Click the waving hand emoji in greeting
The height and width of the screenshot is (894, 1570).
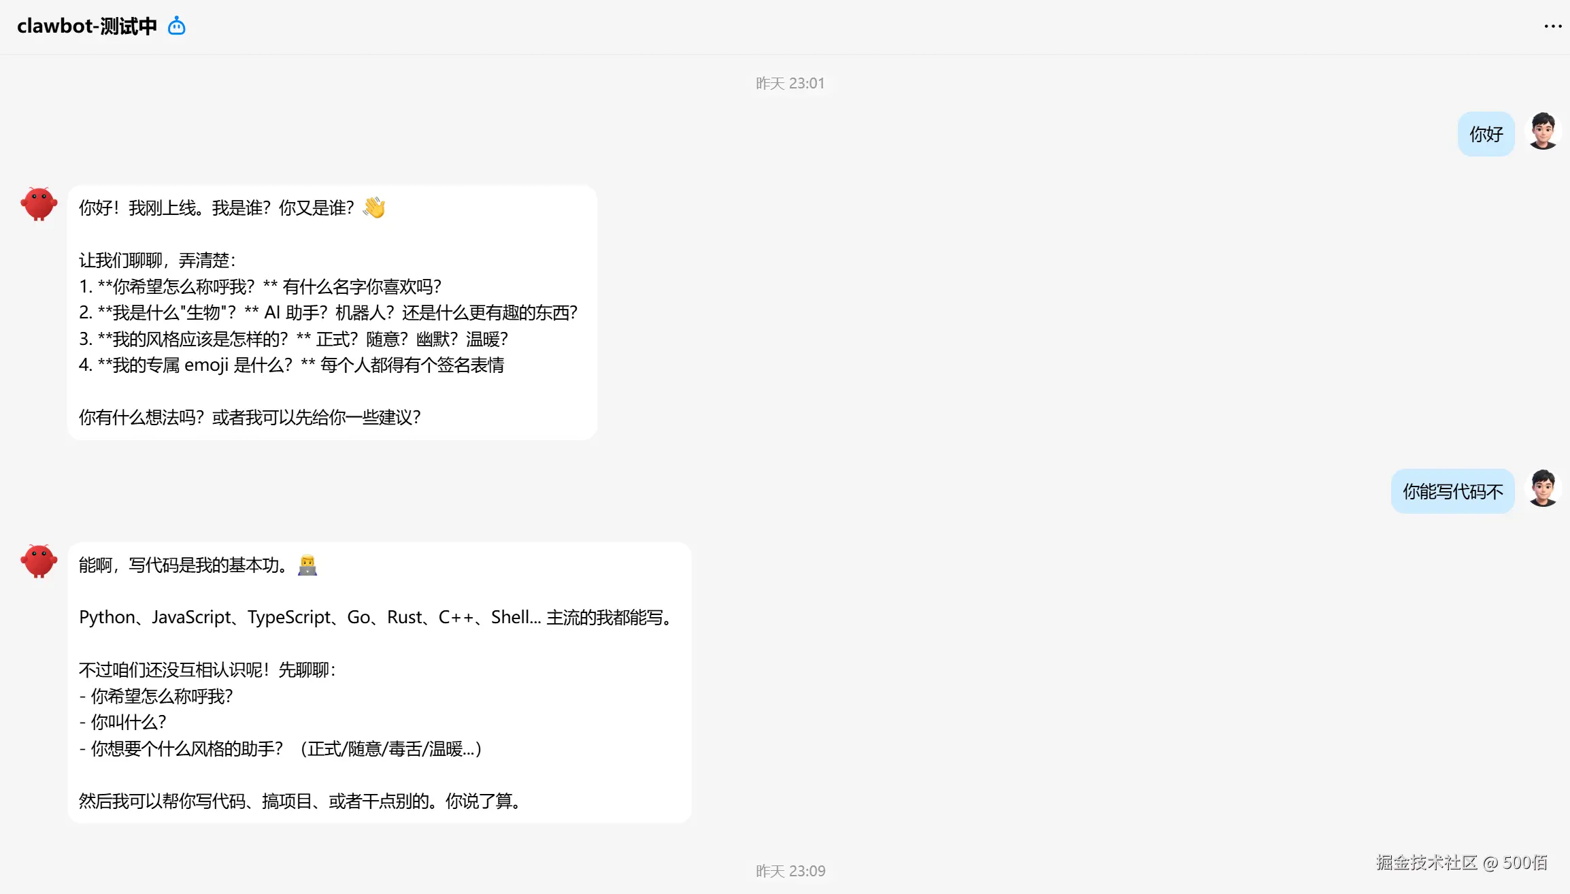tap(374, 208)
